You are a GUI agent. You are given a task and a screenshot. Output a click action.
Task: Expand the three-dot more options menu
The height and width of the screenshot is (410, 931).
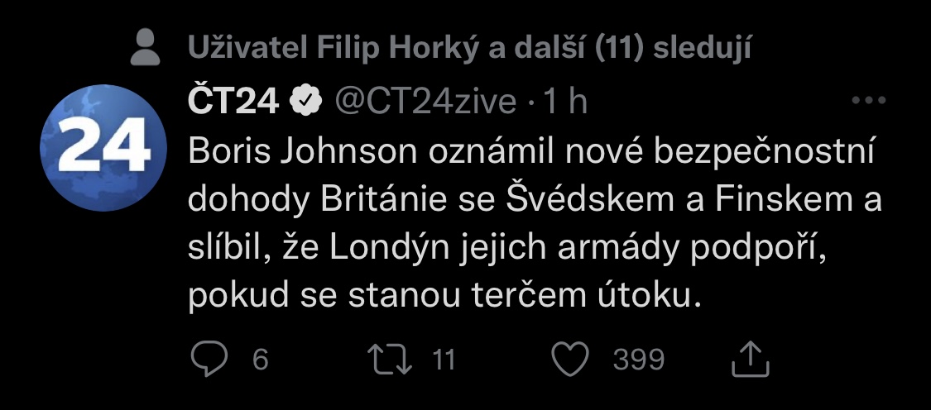pyautogui.click(x=869, y=102)
